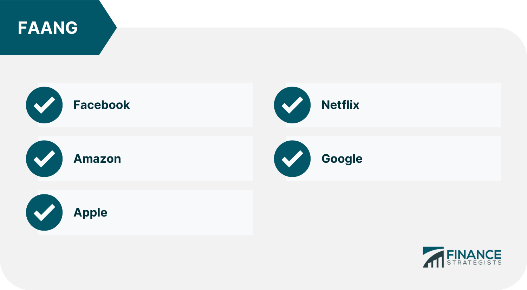Select the light bar behind Netflix
Screen dimensions: 527x290
point(393,105)
